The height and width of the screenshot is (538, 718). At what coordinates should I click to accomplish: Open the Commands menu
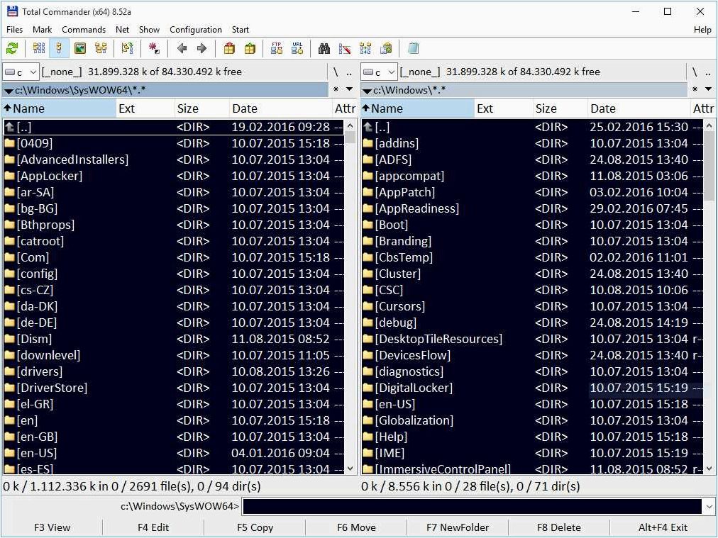[84, 30]
